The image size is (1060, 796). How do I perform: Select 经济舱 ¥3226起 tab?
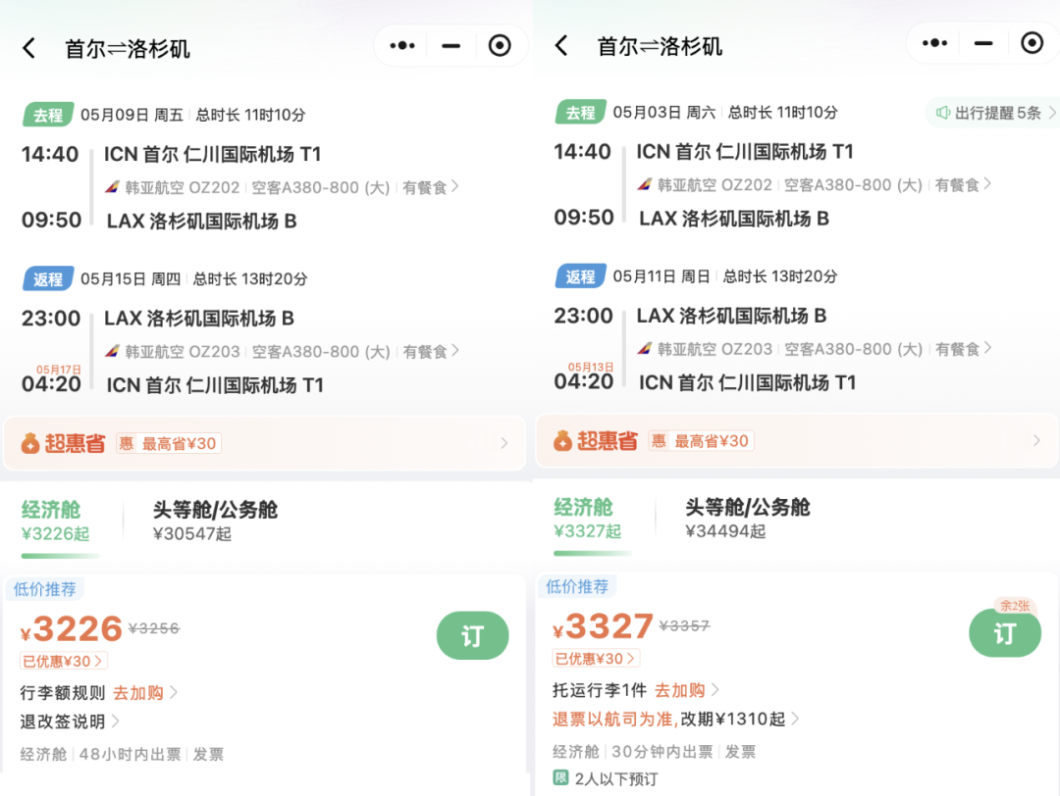[x=55, y=521]
